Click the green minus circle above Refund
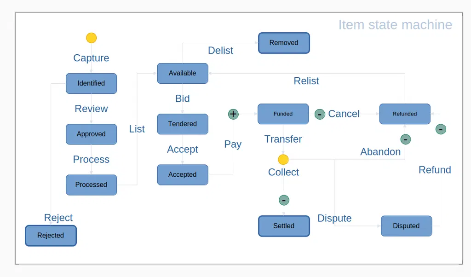Image resolution: width=471 pixels, height=277 pixels. pyautogui.click(x=441, y=129)
